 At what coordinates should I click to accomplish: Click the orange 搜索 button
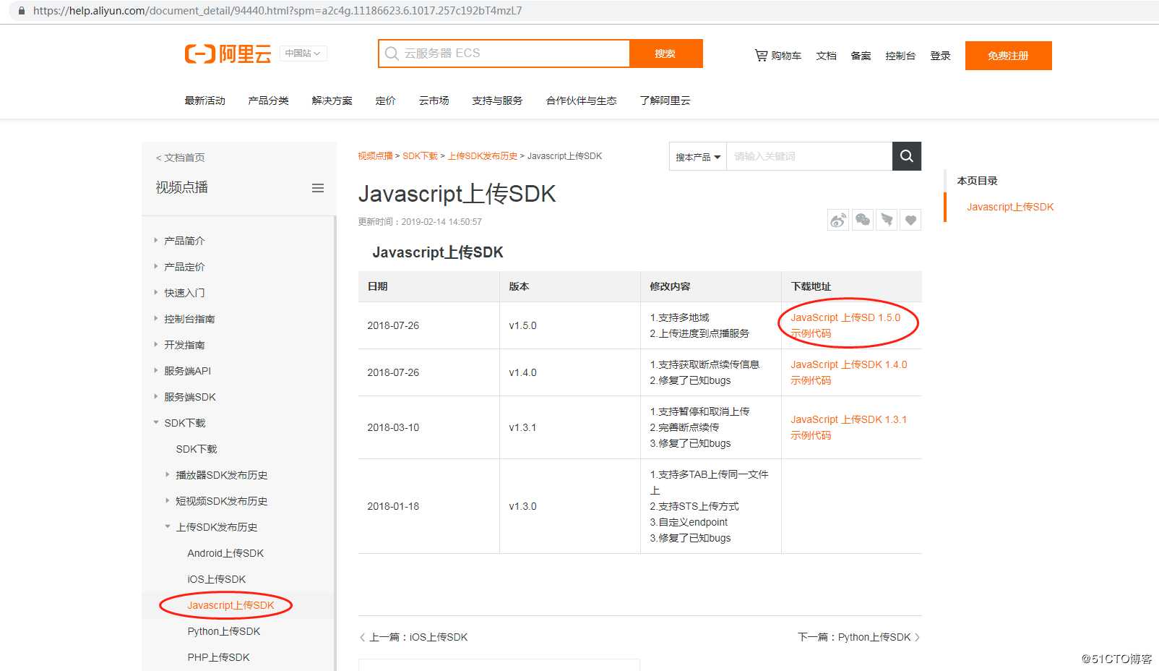665,54
